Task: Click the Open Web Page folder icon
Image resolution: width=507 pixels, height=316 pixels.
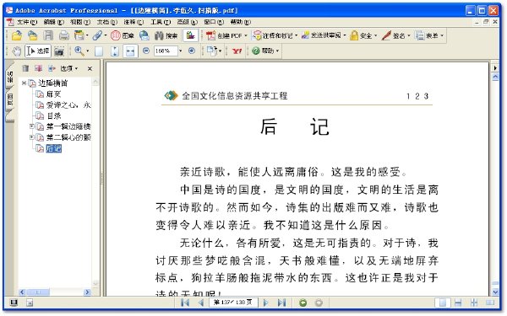Action: (32, 35)
